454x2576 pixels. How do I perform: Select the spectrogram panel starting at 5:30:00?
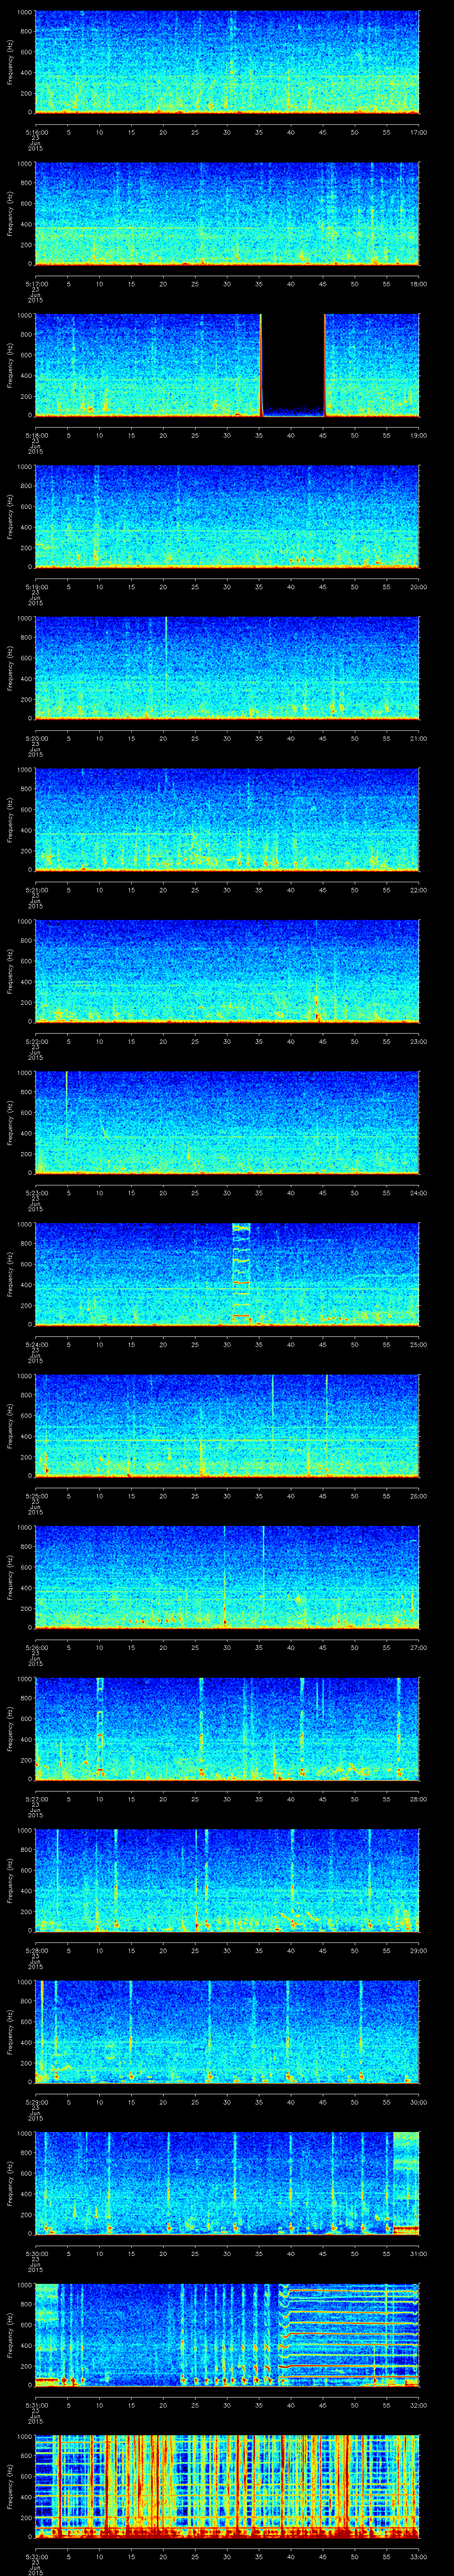[x=227, y=2183]
